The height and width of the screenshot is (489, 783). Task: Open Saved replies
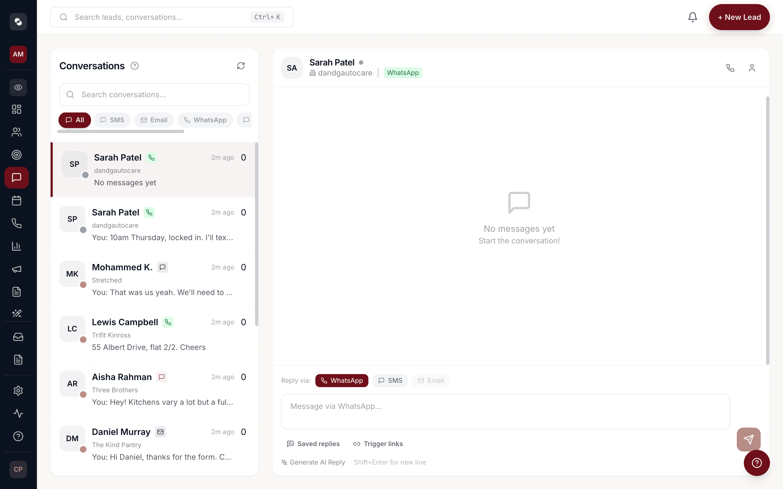[x=313, y=444]
